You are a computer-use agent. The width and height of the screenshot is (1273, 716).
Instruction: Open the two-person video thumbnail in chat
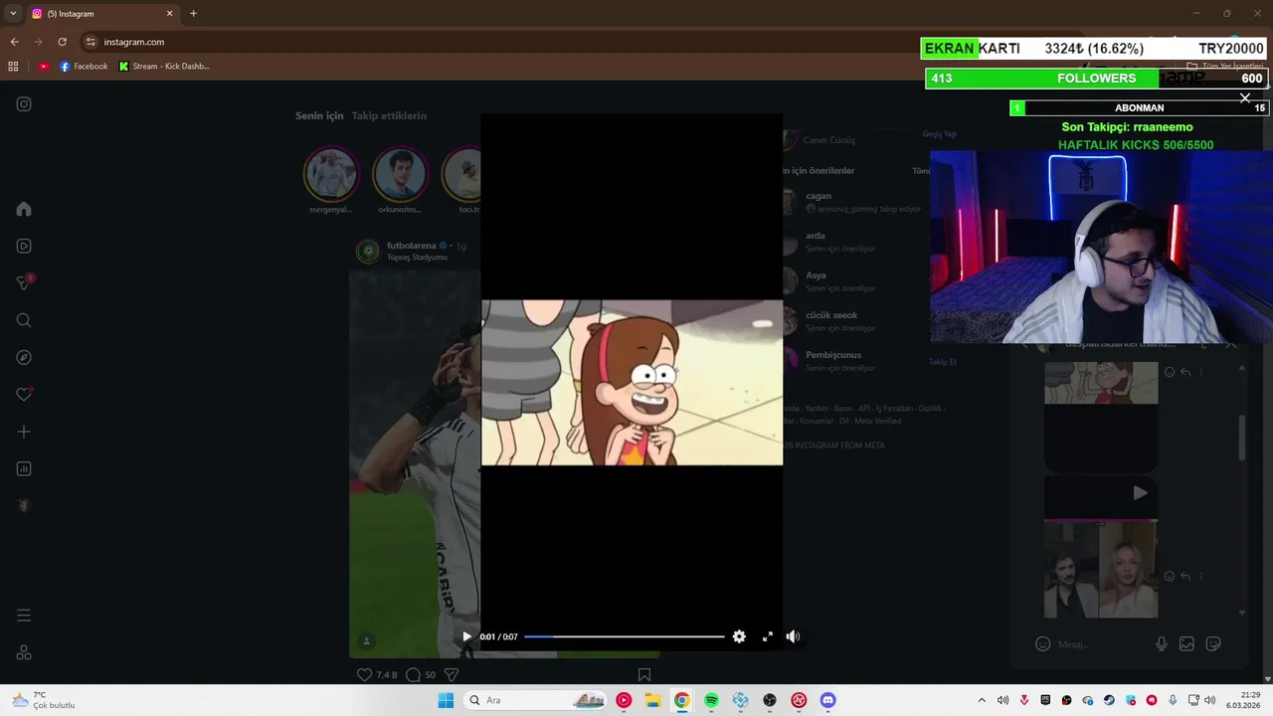tap(1101, 570)
